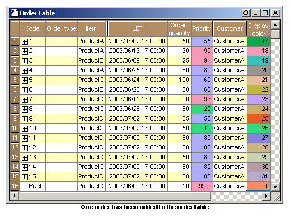Viewport: 292px width, 216px height.
Task: Select the Display color column header
Action: pos(259,28)
